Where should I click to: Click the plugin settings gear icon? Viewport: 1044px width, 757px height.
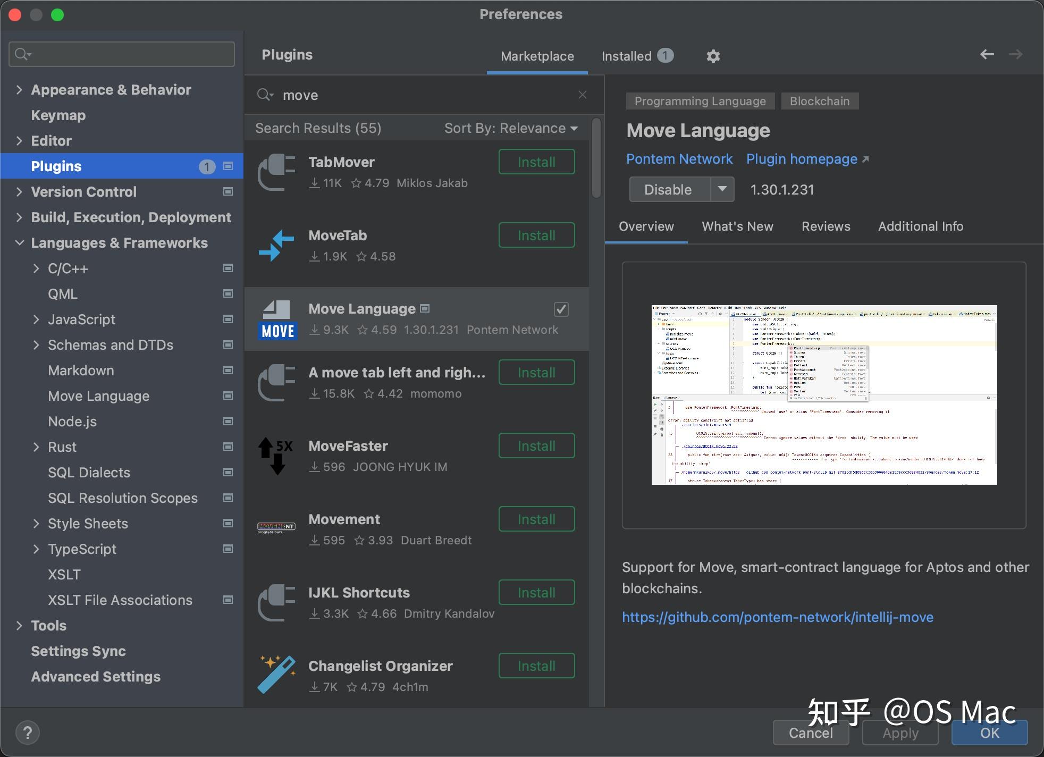[713, 56]
